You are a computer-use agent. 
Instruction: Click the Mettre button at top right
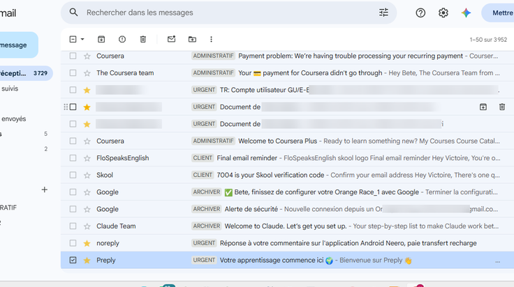click(498, 13)
